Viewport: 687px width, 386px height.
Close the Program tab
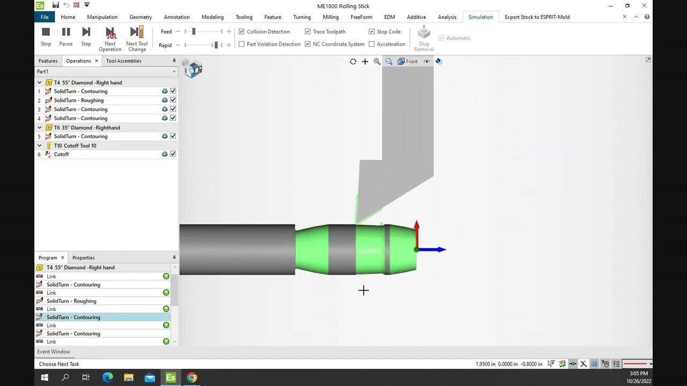coord(62,258)
